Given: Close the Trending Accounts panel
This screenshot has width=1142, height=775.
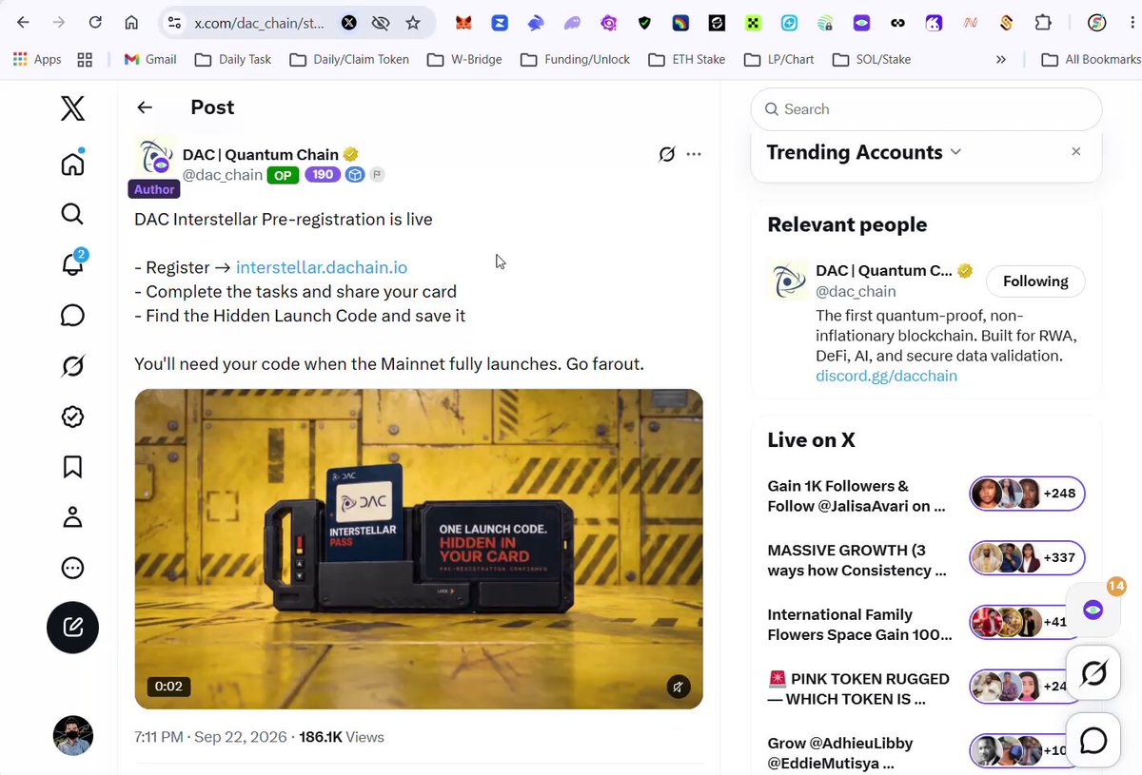Looking at the screenshot, I should 1076,152.
